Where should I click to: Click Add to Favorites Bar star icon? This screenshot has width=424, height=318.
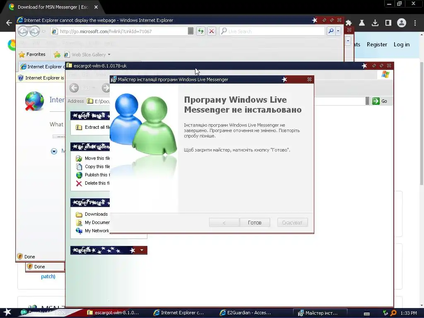[57, 55]
